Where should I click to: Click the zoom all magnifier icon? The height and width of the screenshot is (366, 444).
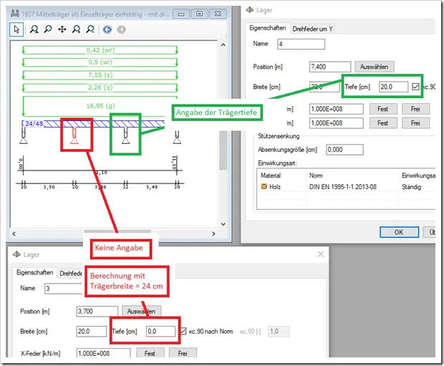34,29
